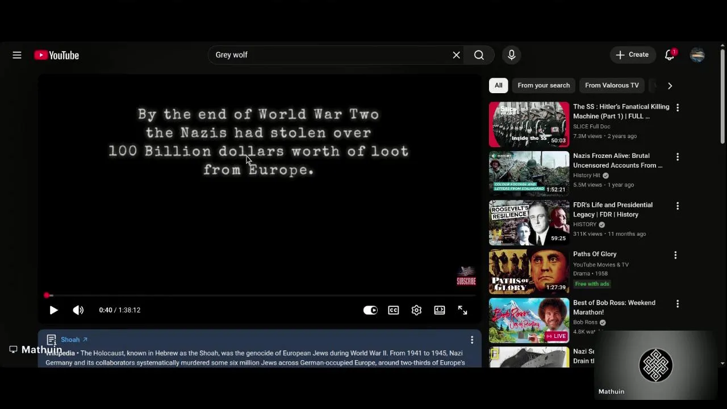Toggle closed captions CC
727x409 pixels.
pyautogui.click(x=394, y=310)
